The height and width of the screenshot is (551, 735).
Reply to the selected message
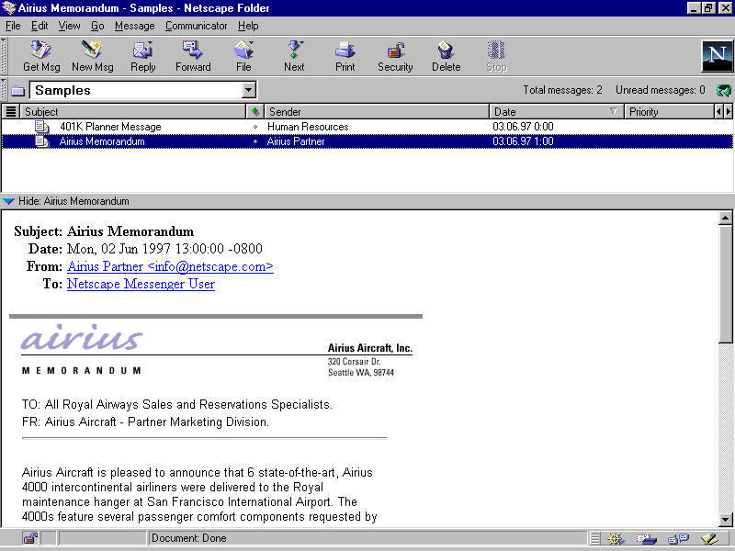[x=143, y=56]
